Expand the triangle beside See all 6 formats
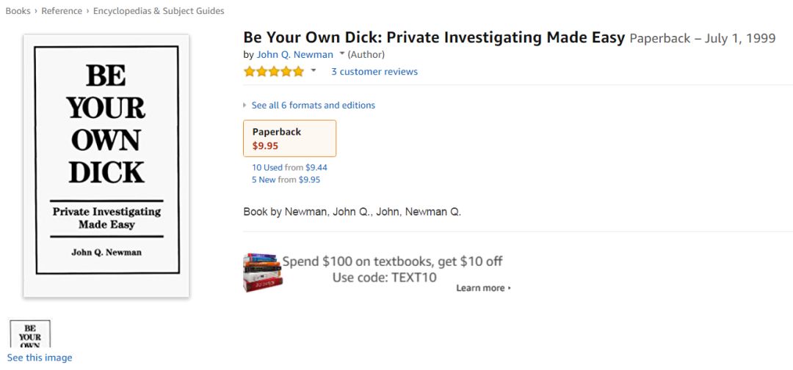Screen dimensions: 793x370 (x=245, y=106)
